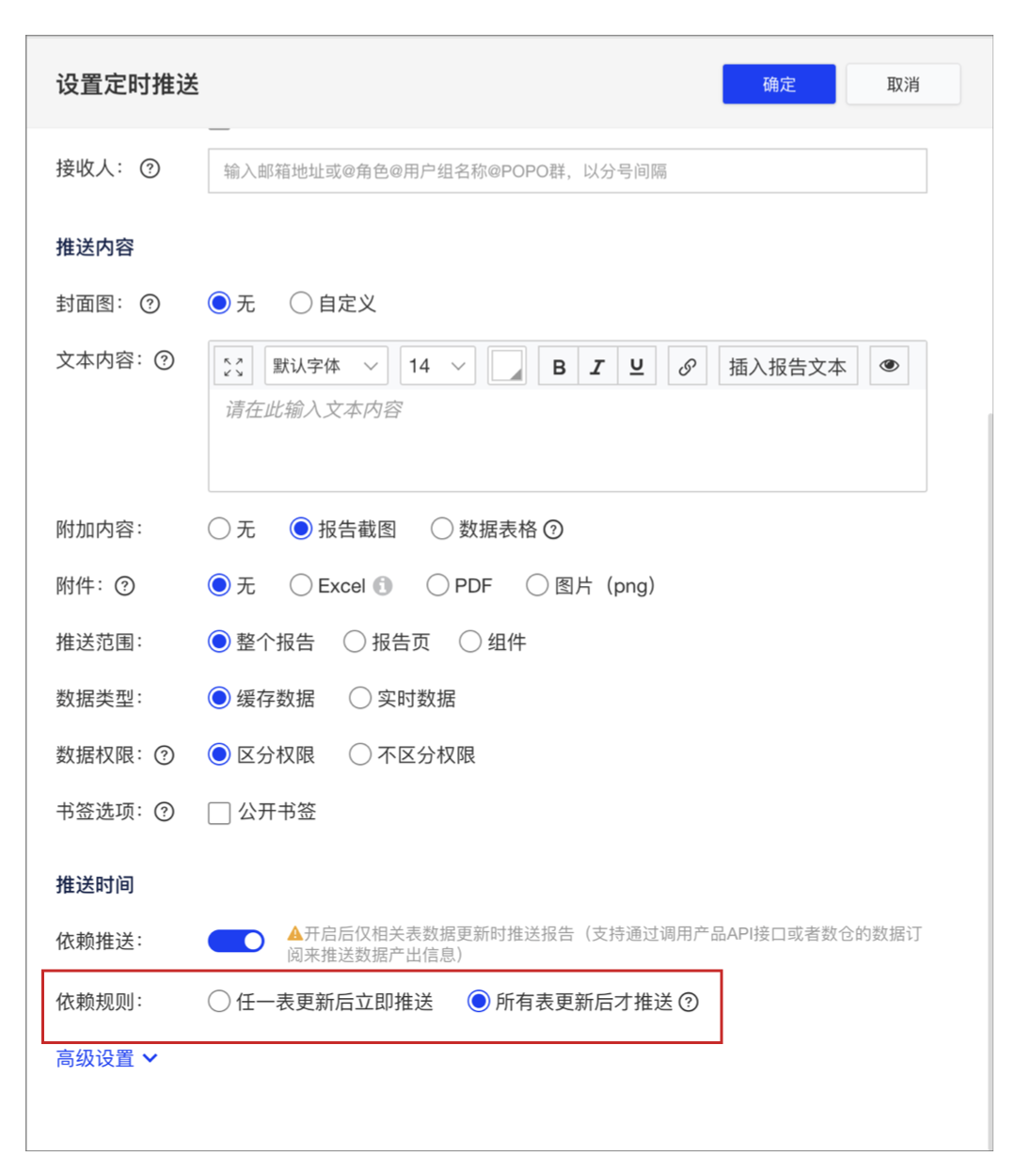
Task: Choose 报告页 as the push scope
Action: [x=355, y=641]
